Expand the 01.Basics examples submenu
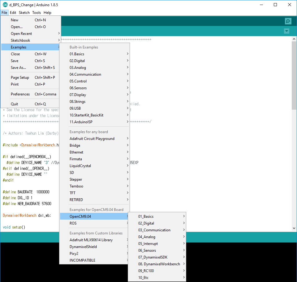 coord(95,54)
